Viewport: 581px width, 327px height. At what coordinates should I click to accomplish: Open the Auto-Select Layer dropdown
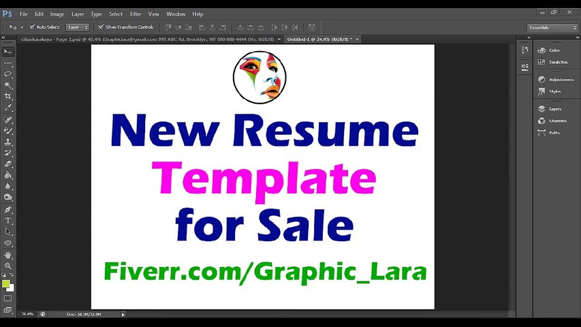[x=78, y=27]
